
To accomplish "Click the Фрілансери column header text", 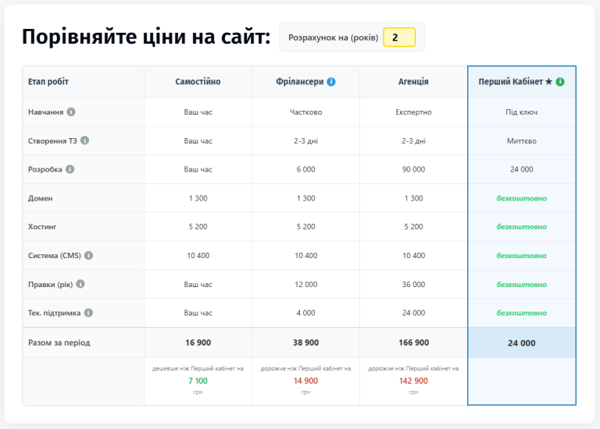I will click(300, 82).
